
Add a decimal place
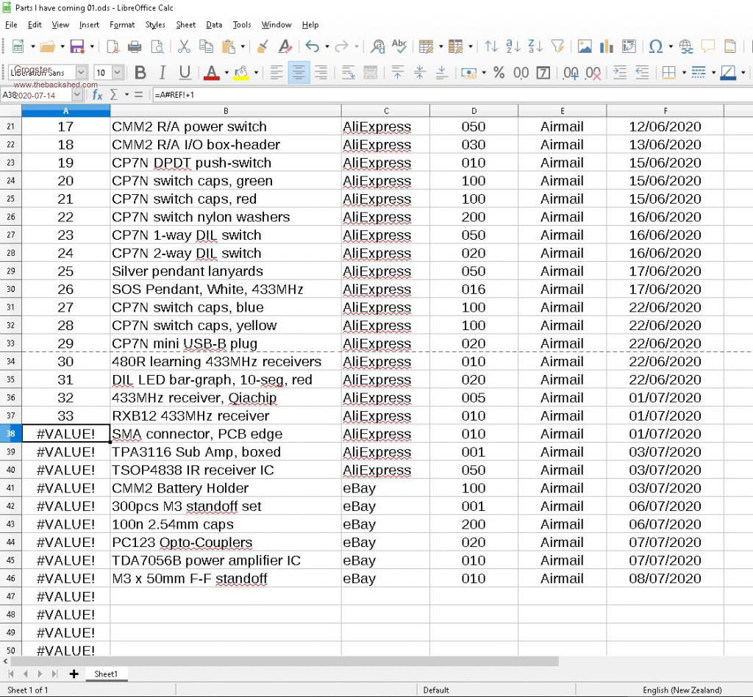click(x=571, y=73)
